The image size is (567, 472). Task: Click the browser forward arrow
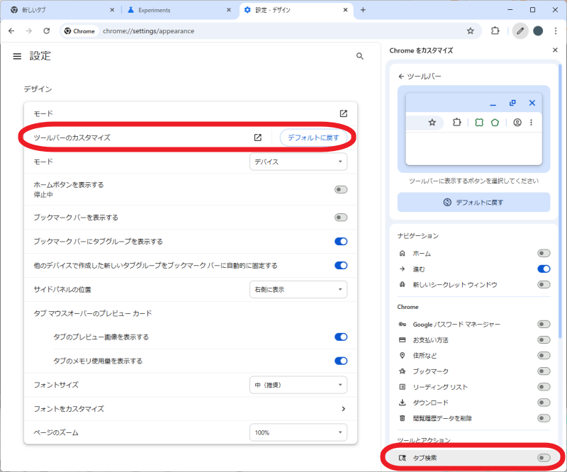coord(29,31)
